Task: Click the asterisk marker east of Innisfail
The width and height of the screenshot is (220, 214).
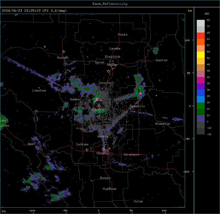Action: 128,77
